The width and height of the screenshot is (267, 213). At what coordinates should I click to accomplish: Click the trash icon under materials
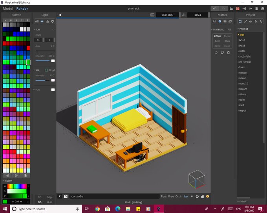coord(229,52)
